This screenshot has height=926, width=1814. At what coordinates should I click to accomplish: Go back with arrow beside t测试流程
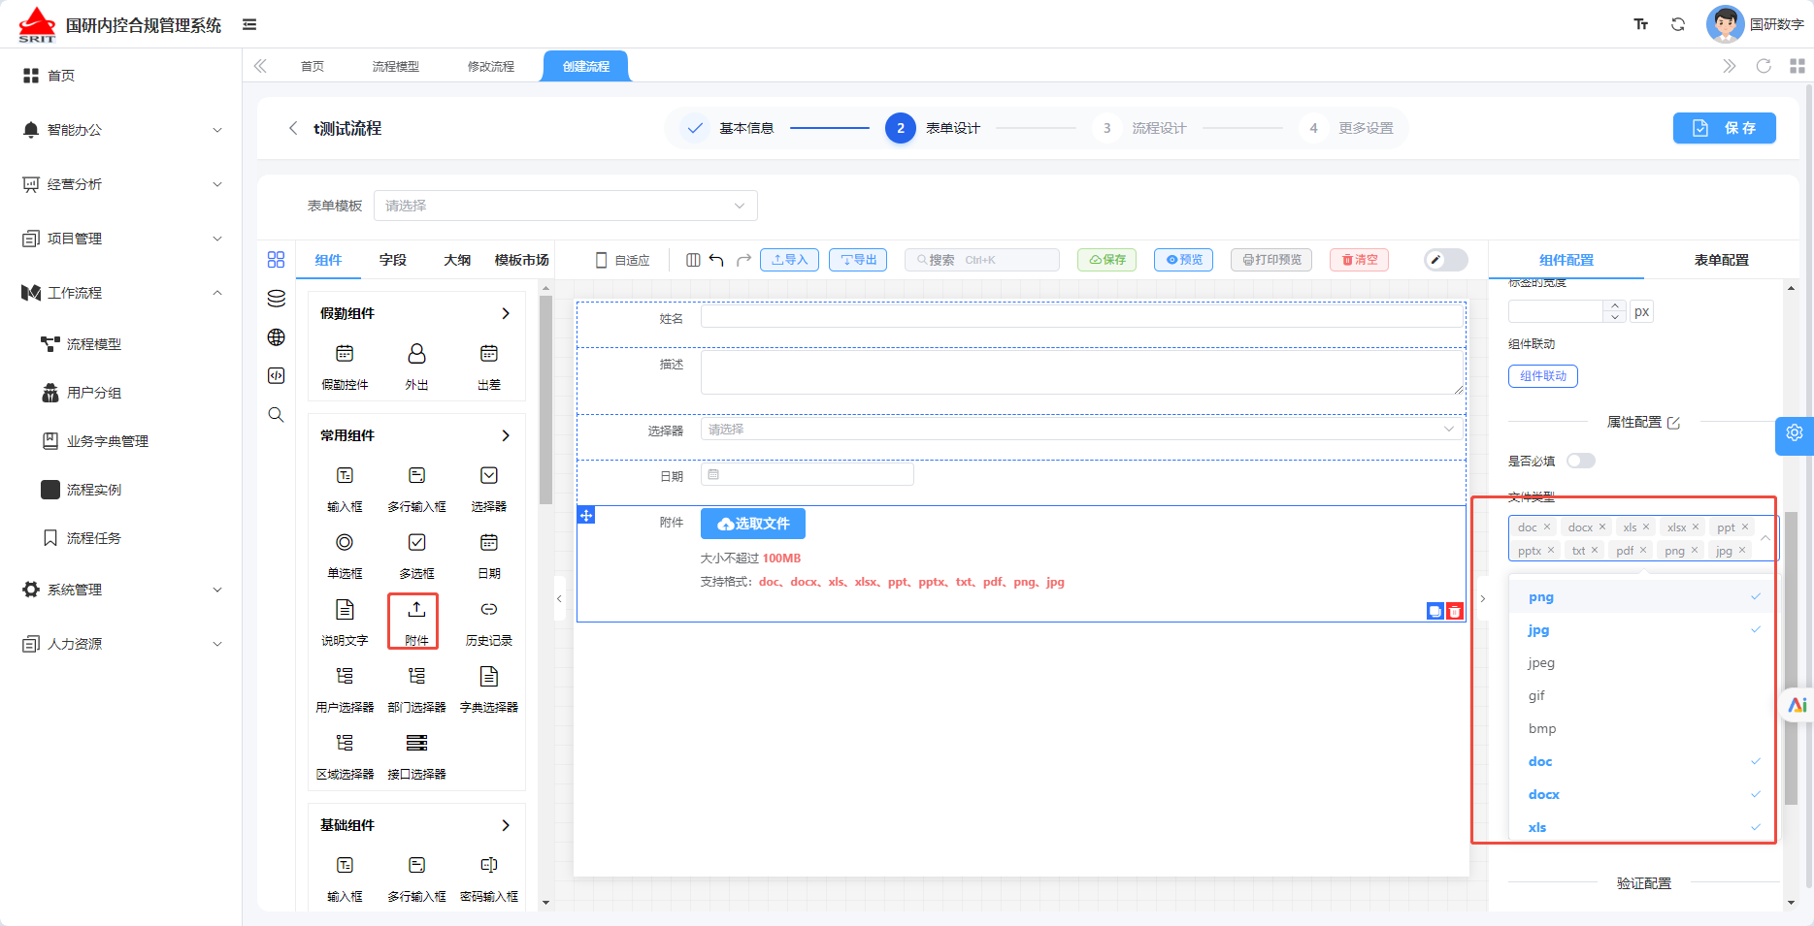point(292,128)
